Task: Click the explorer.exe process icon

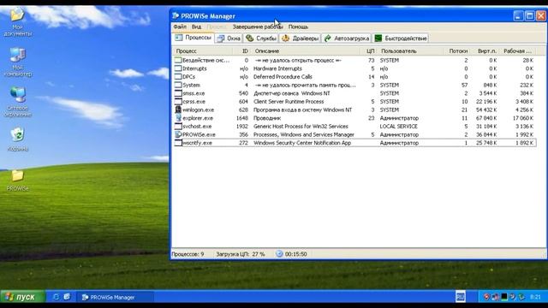Action: coord(178,118)
